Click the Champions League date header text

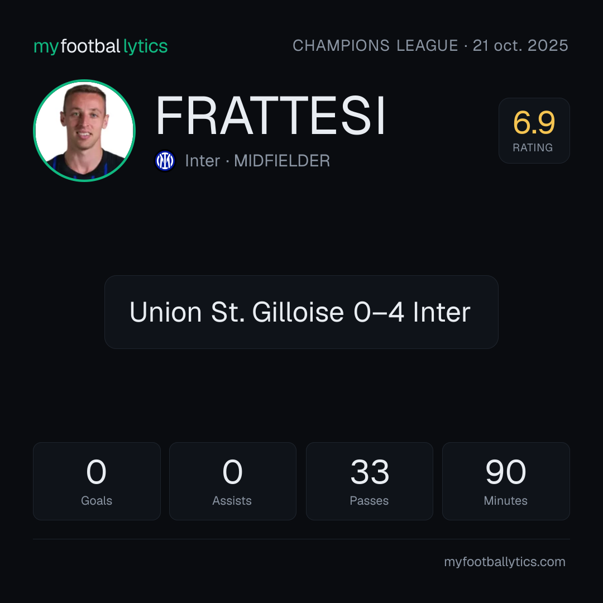(x=430, y=46)
